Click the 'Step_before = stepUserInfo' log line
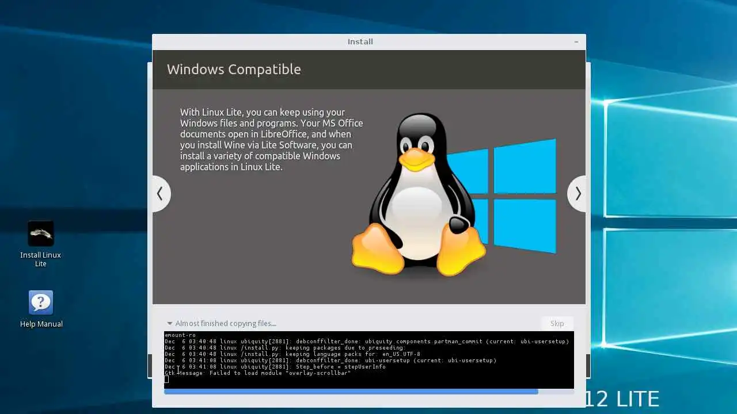 pos(275,366)
